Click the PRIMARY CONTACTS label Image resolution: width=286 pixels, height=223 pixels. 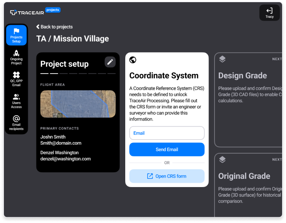(59, 128)
